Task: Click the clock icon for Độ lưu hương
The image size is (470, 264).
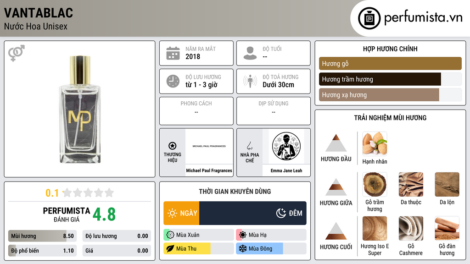Action: [173, 81]
